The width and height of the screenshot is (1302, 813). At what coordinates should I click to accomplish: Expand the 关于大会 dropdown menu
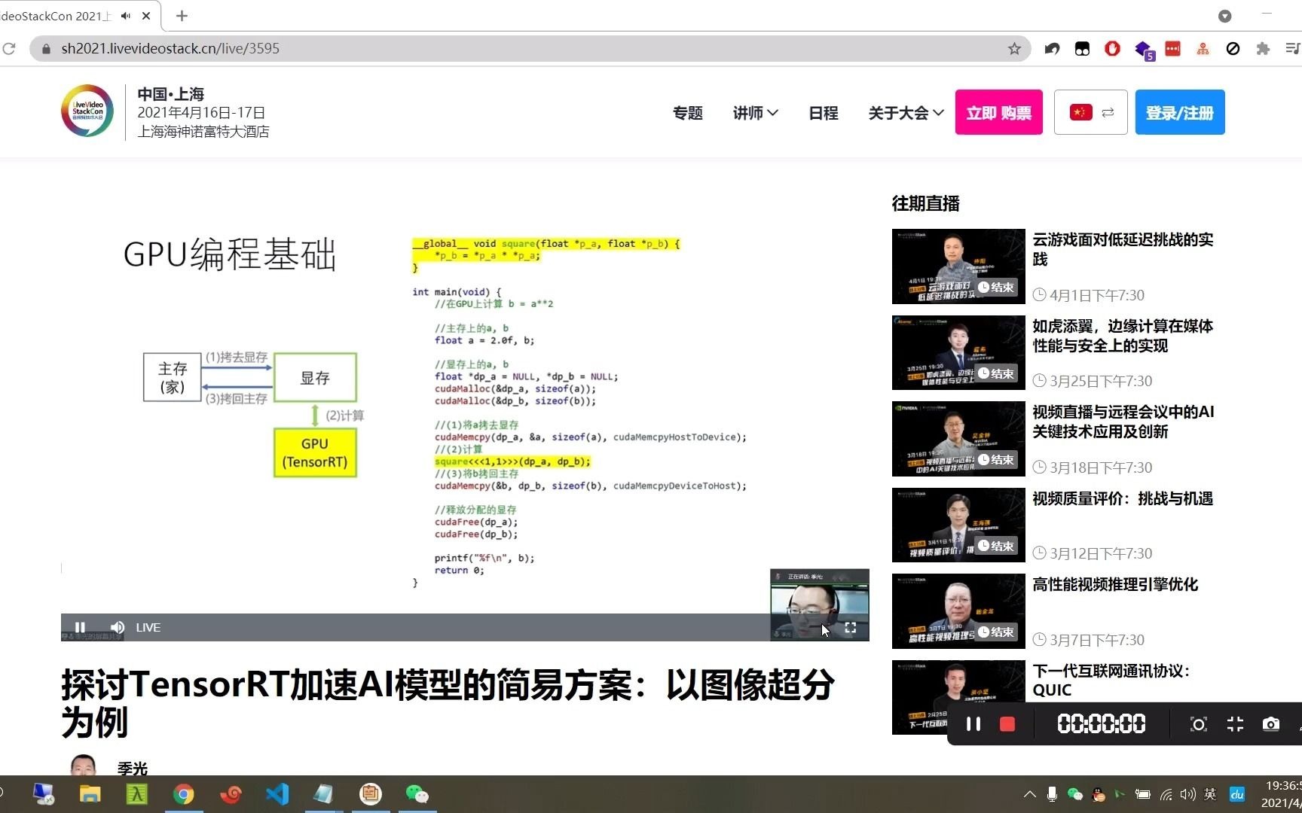(x=906, y=113)
